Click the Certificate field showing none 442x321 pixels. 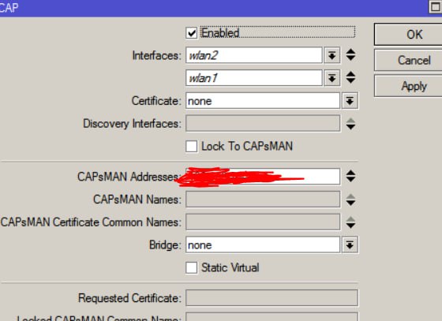(x=263, y=101)
